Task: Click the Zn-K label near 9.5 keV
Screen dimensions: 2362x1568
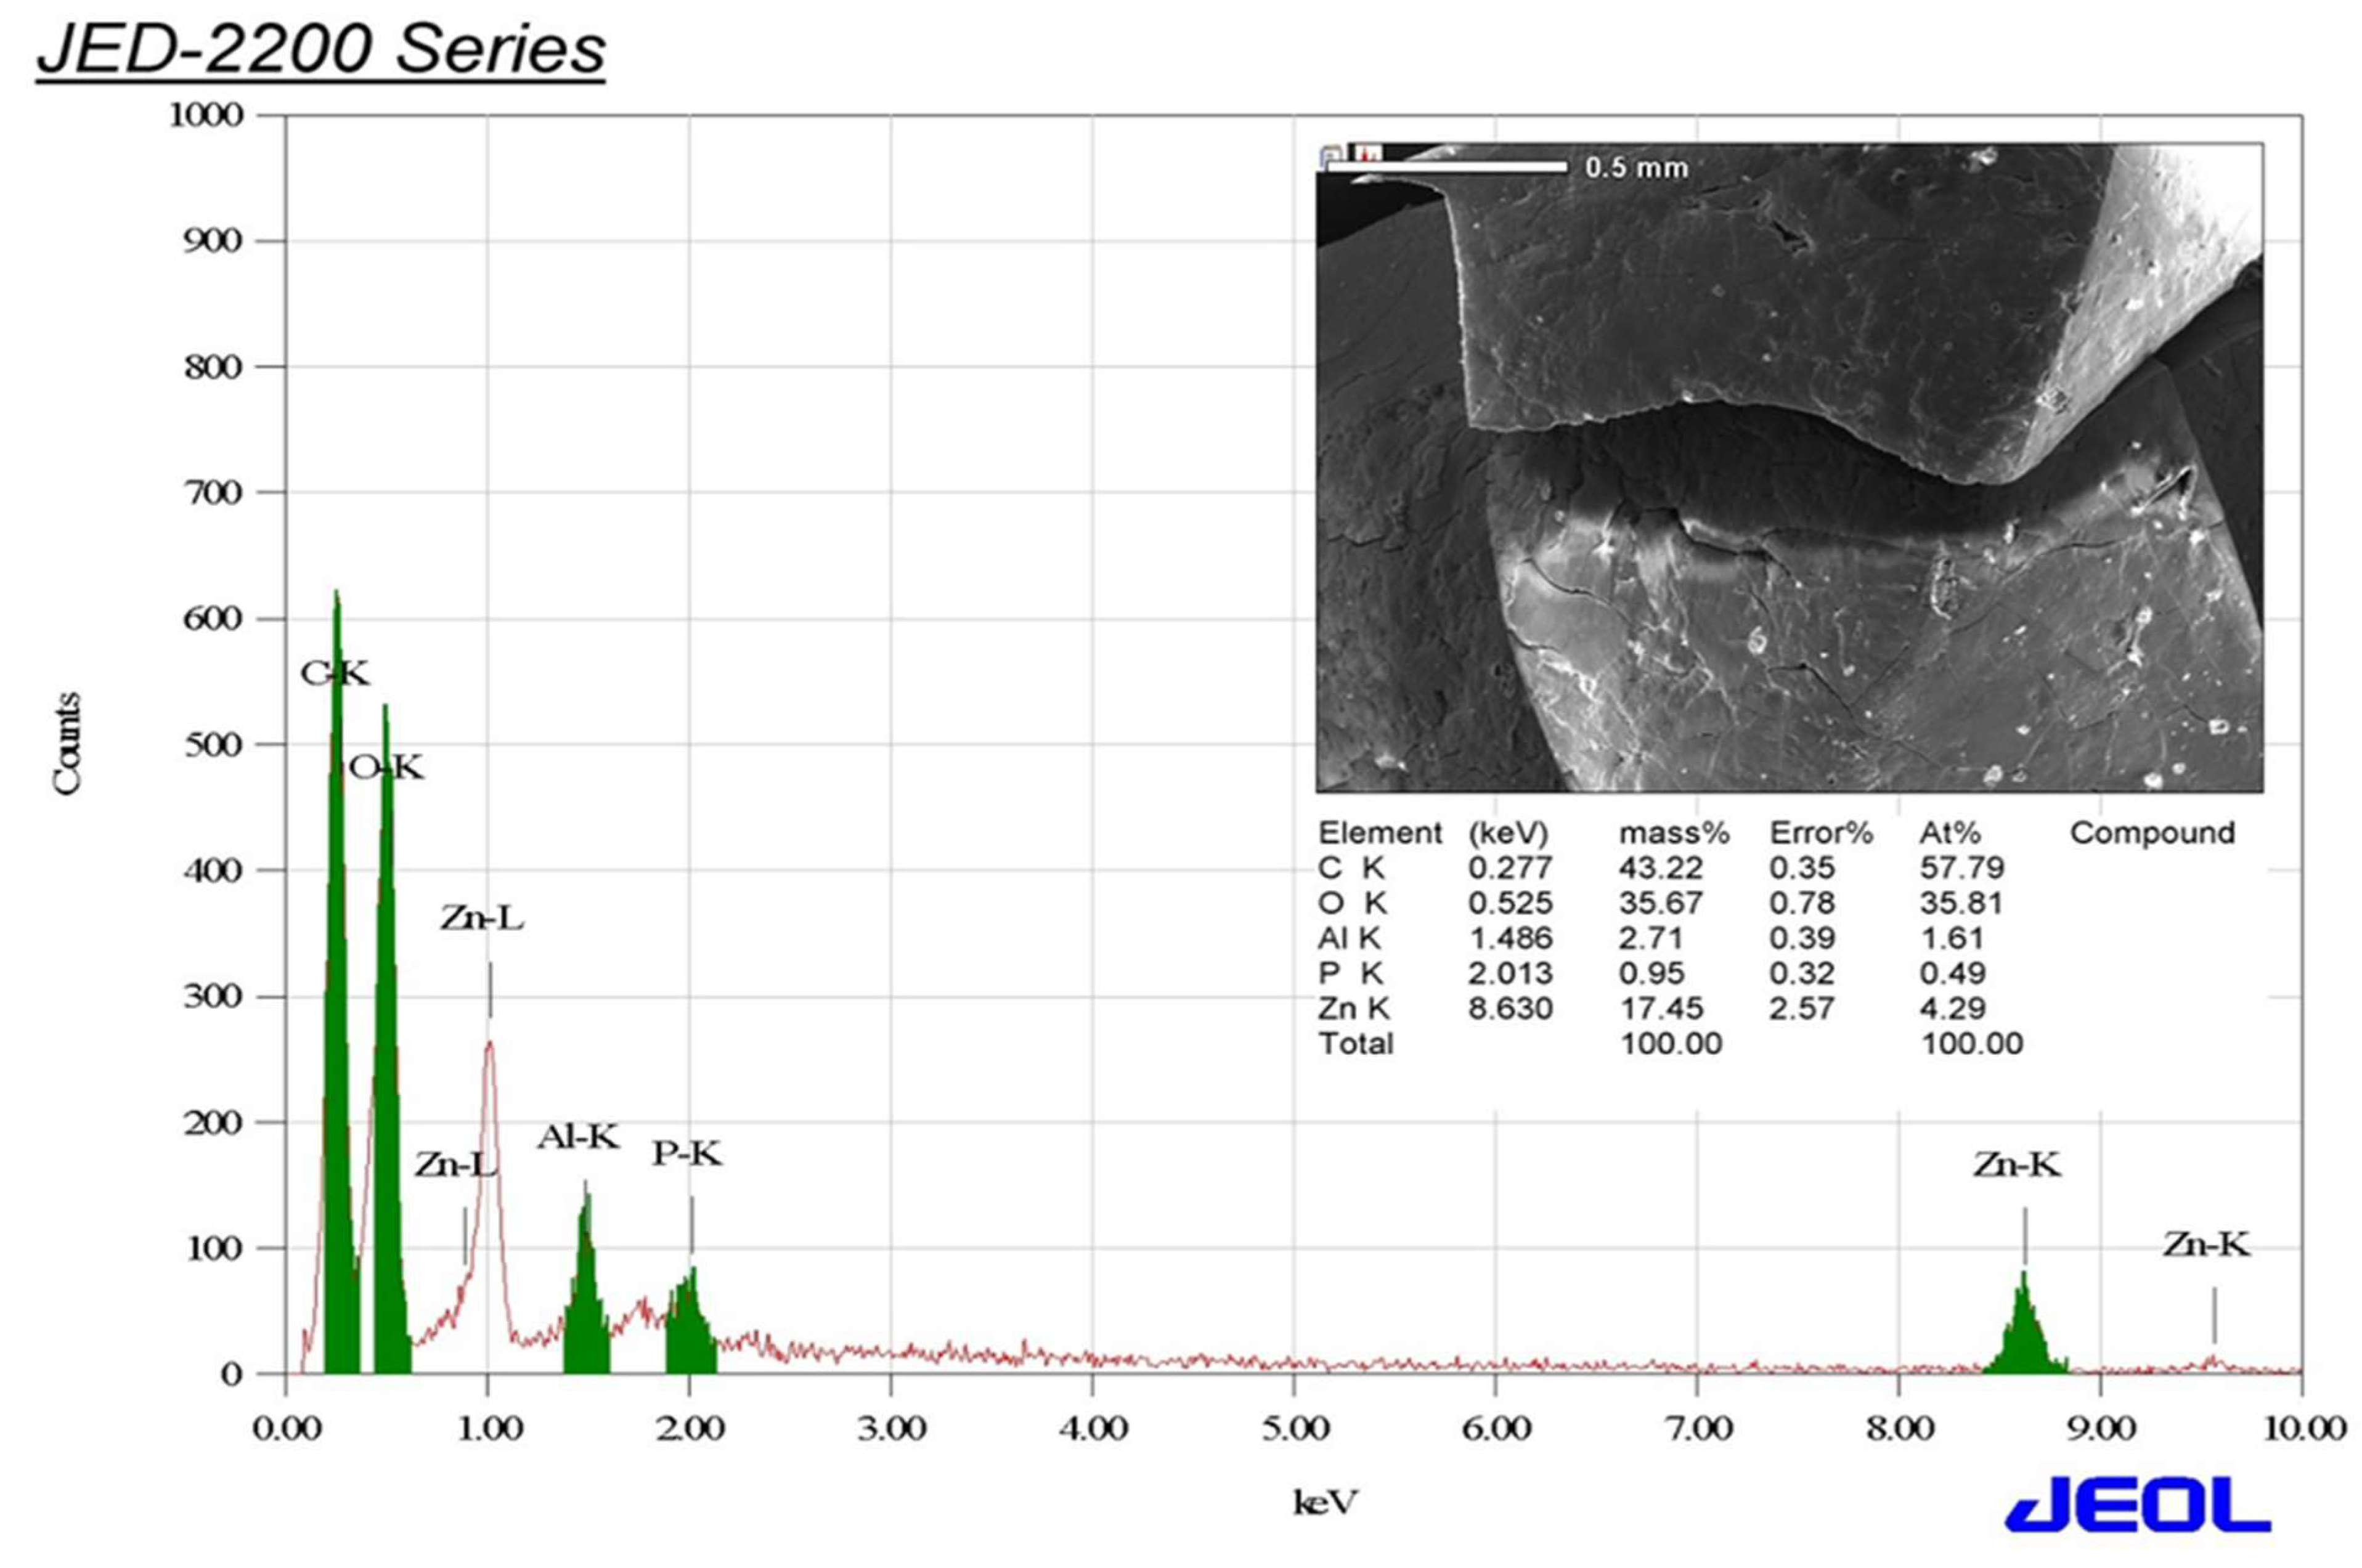Action: point(2206,1245)
